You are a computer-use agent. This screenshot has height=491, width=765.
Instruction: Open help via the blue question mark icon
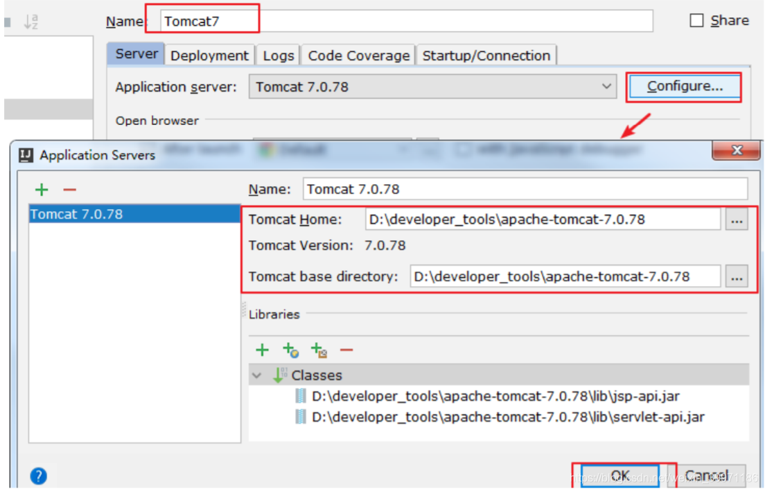tap(39, 475)
